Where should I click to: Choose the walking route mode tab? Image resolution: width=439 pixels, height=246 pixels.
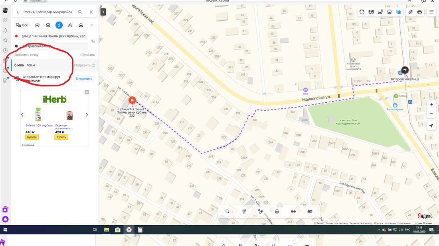pyautogui.click(x=59, y=25)
